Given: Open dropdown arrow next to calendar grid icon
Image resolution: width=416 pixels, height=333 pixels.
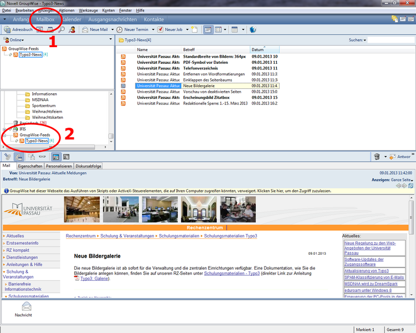Looking at the screenshot, I should click(x=243, y=29).
